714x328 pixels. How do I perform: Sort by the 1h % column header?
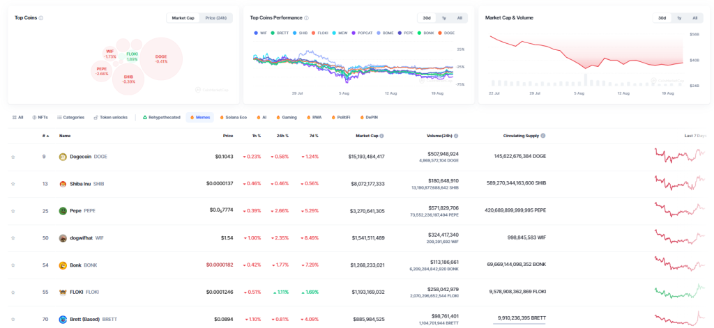point(257,136)
